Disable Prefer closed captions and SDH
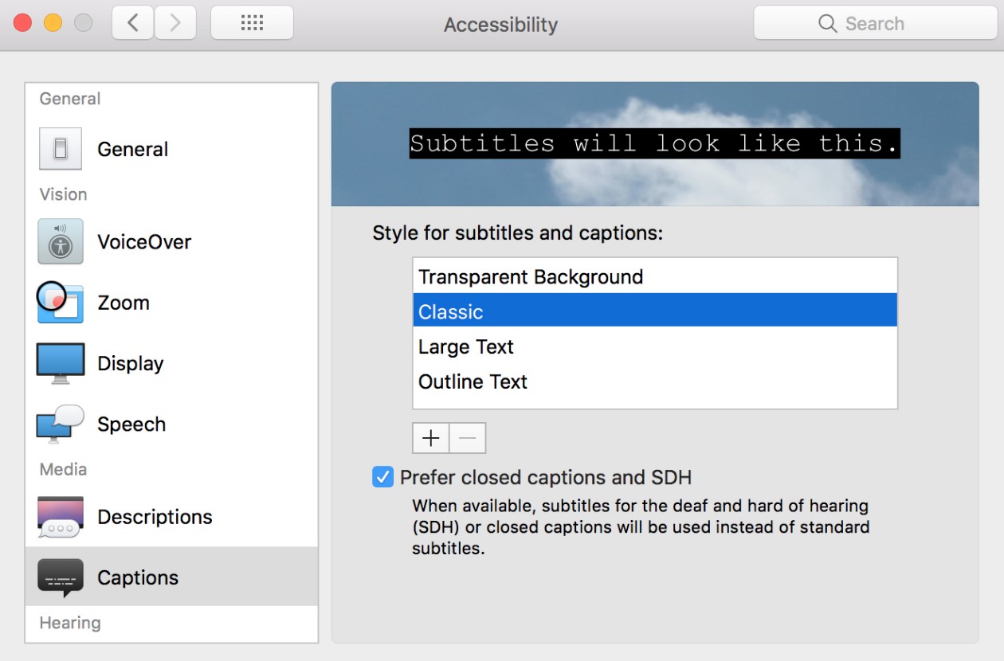 click(x=383, y=477)
